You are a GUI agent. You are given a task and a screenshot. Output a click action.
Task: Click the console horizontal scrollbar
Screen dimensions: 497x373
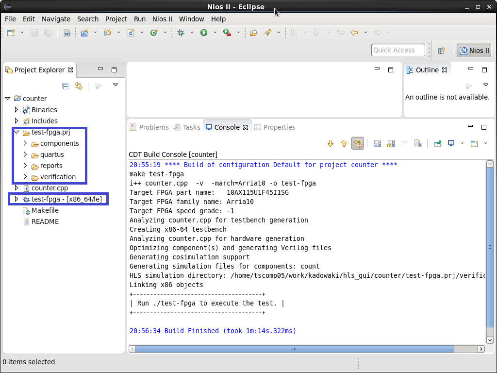tap(294, 349)
